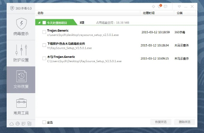Close the 360杀毒 window
Screen dimensions: 204x133
[x=192, y=7]
